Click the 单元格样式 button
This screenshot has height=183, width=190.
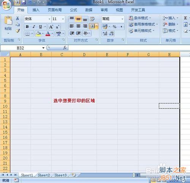[x=141, y=31]
